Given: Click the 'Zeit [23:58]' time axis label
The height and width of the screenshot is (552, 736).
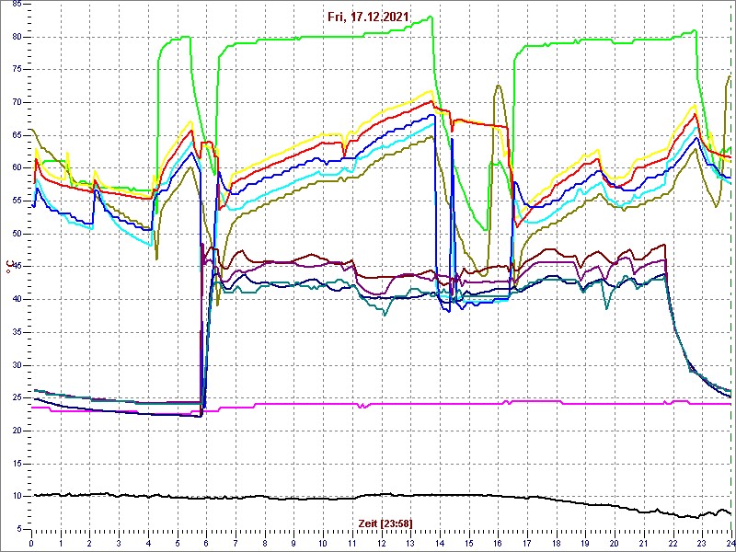Looking at the screenshot, I should pos(385,523).
